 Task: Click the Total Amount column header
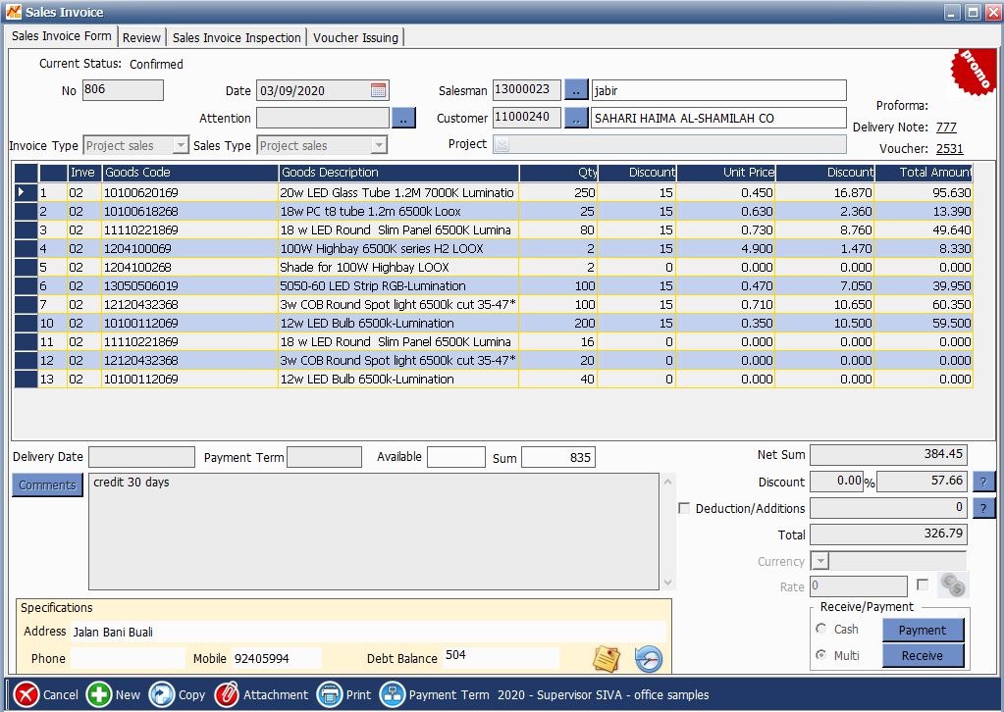pyautogui.click(x=924, y=173)
